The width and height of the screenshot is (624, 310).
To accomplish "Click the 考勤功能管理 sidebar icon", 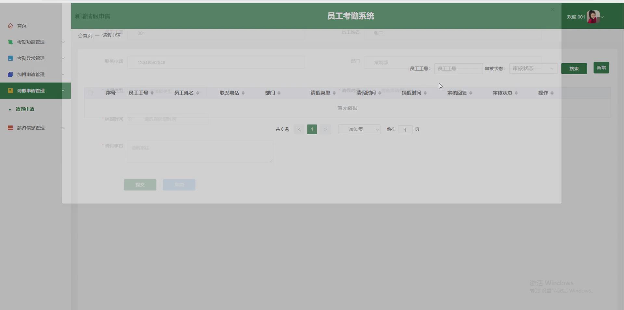I will coord(10,42).
